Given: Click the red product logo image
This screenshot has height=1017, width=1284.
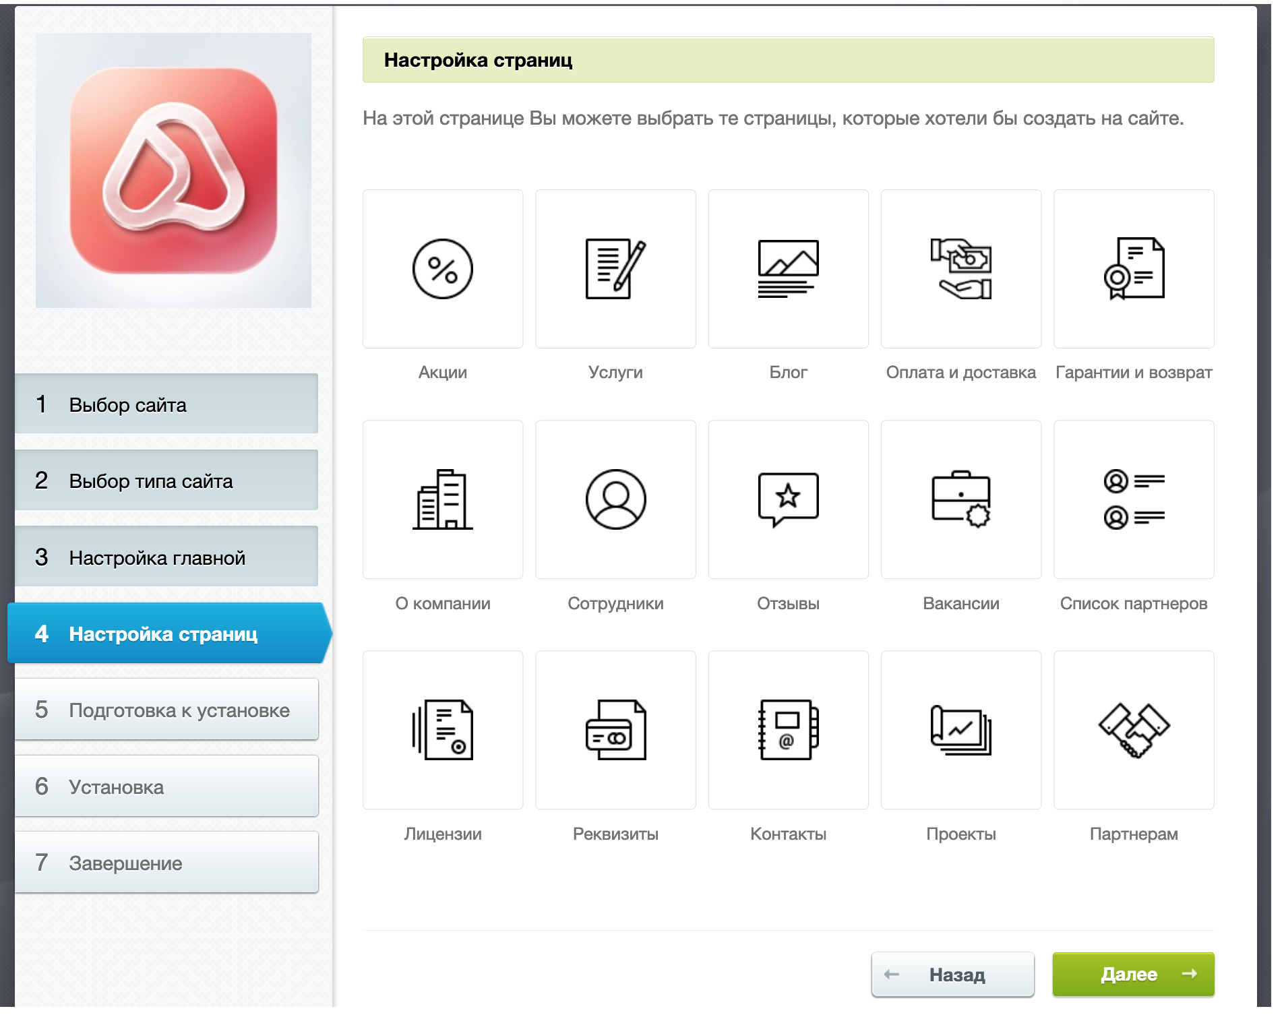Looking at the screenshot, I should 173,171.
